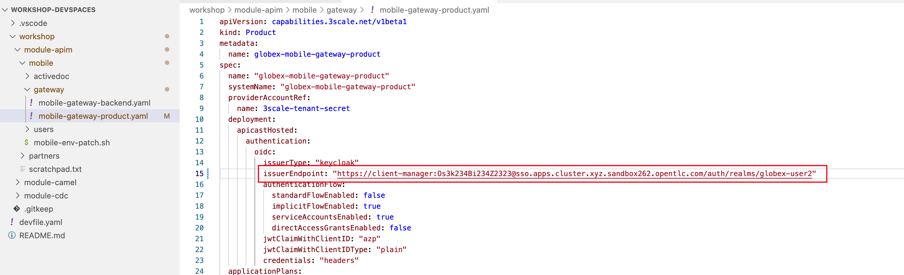Open mobile-gateway-backend.yaml file
The image size is (904, 275).
pos(94,103)
